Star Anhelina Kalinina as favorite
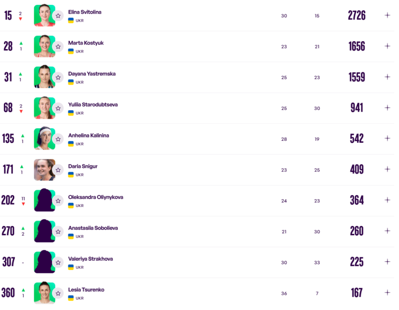This screenshot has height=310, width=399. point(58,139)
